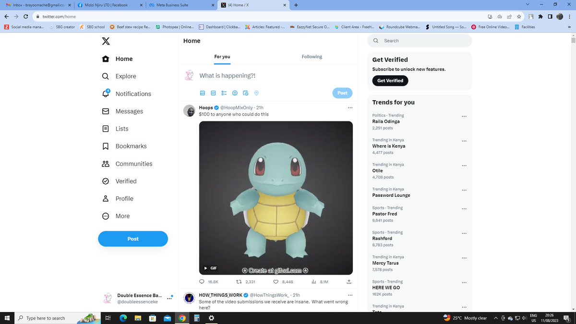This screenshot has width=576, height=324.
Task: Expand the More sidebar menu
Action: [116, 216]
